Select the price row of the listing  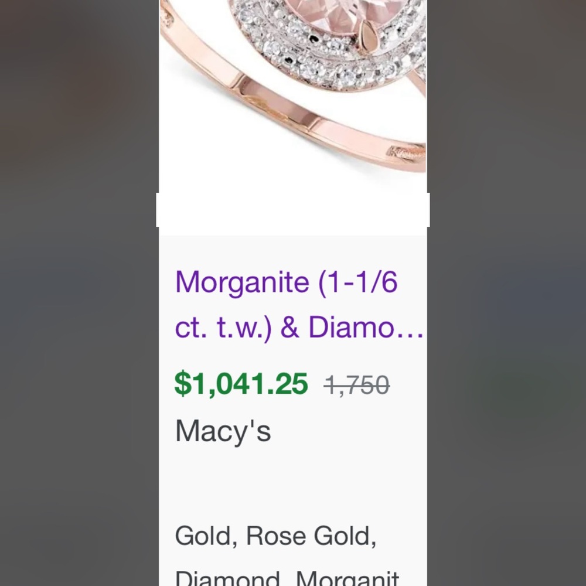(x=281, y=382)
